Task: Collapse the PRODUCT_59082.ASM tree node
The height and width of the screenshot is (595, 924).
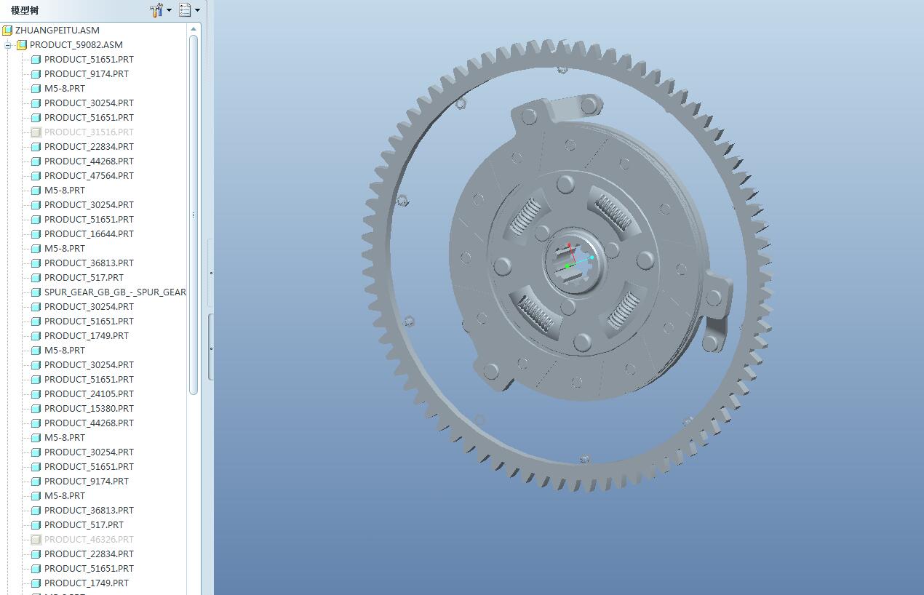Action: tap(8, 45)
